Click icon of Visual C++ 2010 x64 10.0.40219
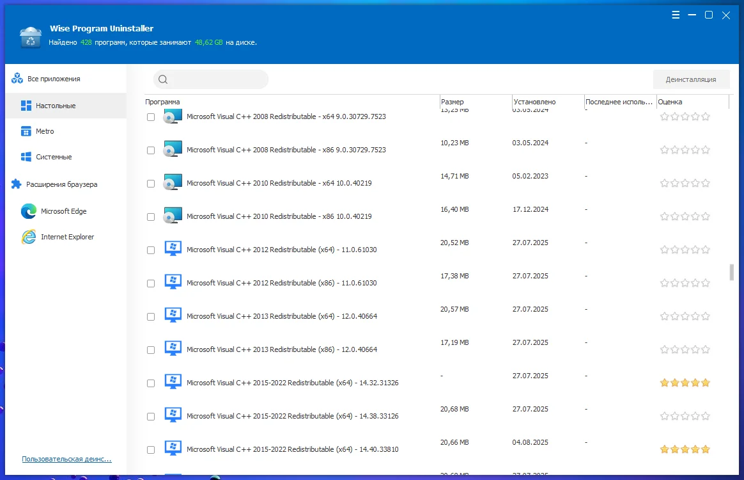The height and width of the screenshot is (480, 744). point(173,183)
